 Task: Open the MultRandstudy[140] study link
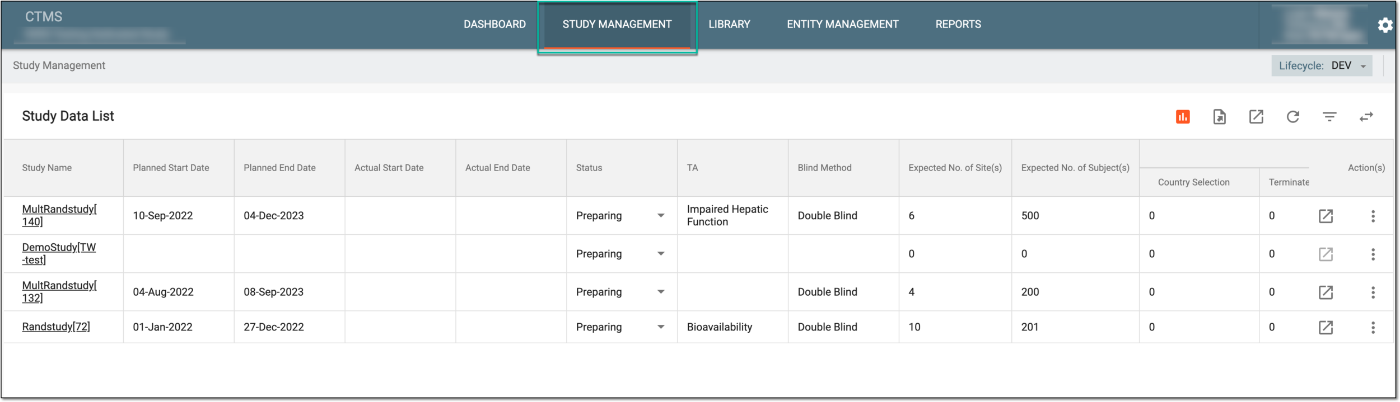coord(59,215)
